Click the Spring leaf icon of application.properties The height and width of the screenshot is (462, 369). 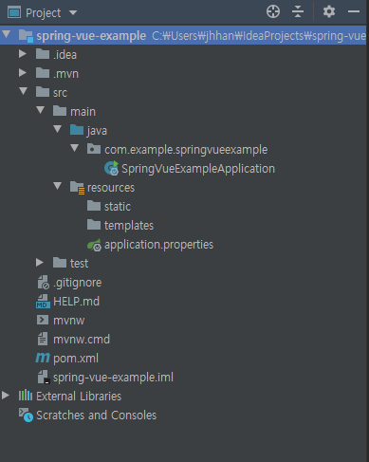(x=94, y=245)
